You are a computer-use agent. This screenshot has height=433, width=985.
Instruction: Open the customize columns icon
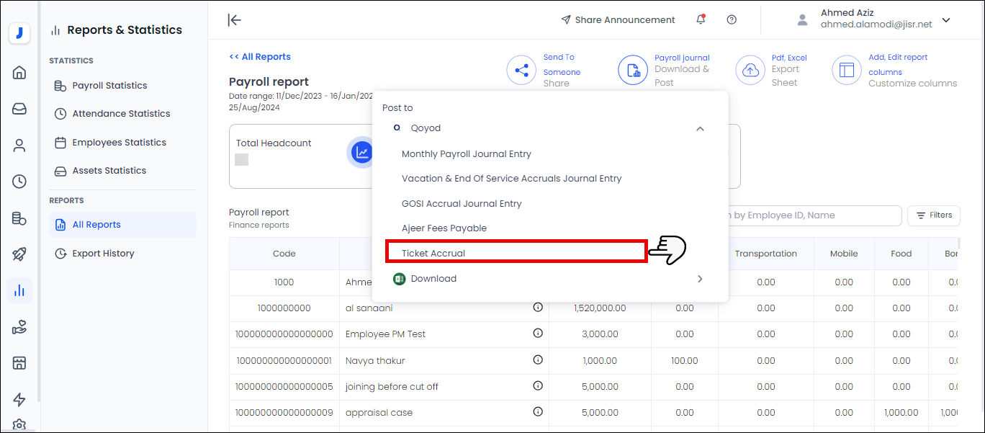847,71
